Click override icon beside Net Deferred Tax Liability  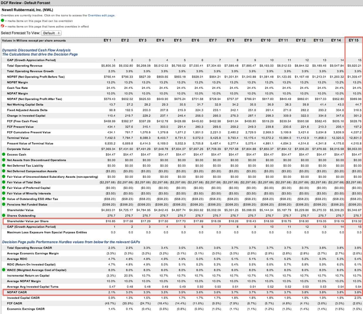tap(4, 165)
